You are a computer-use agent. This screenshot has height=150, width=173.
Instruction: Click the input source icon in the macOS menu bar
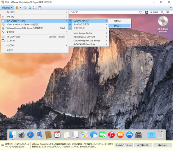point(147,12)
